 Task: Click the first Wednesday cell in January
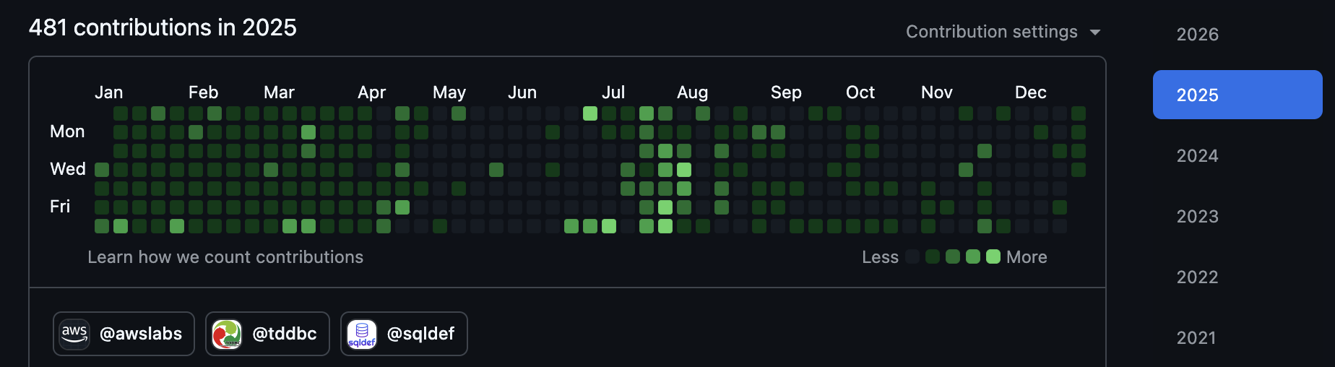pos(102,170)
